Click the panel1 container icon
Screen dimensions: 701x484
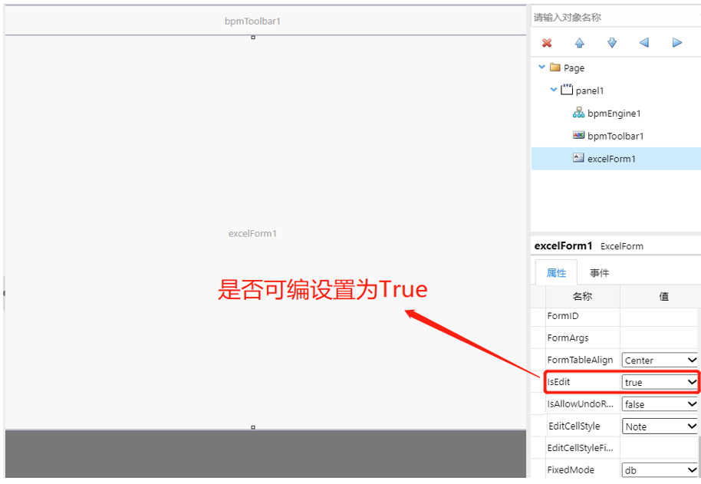pyautogui.click(x=567, y=90)
